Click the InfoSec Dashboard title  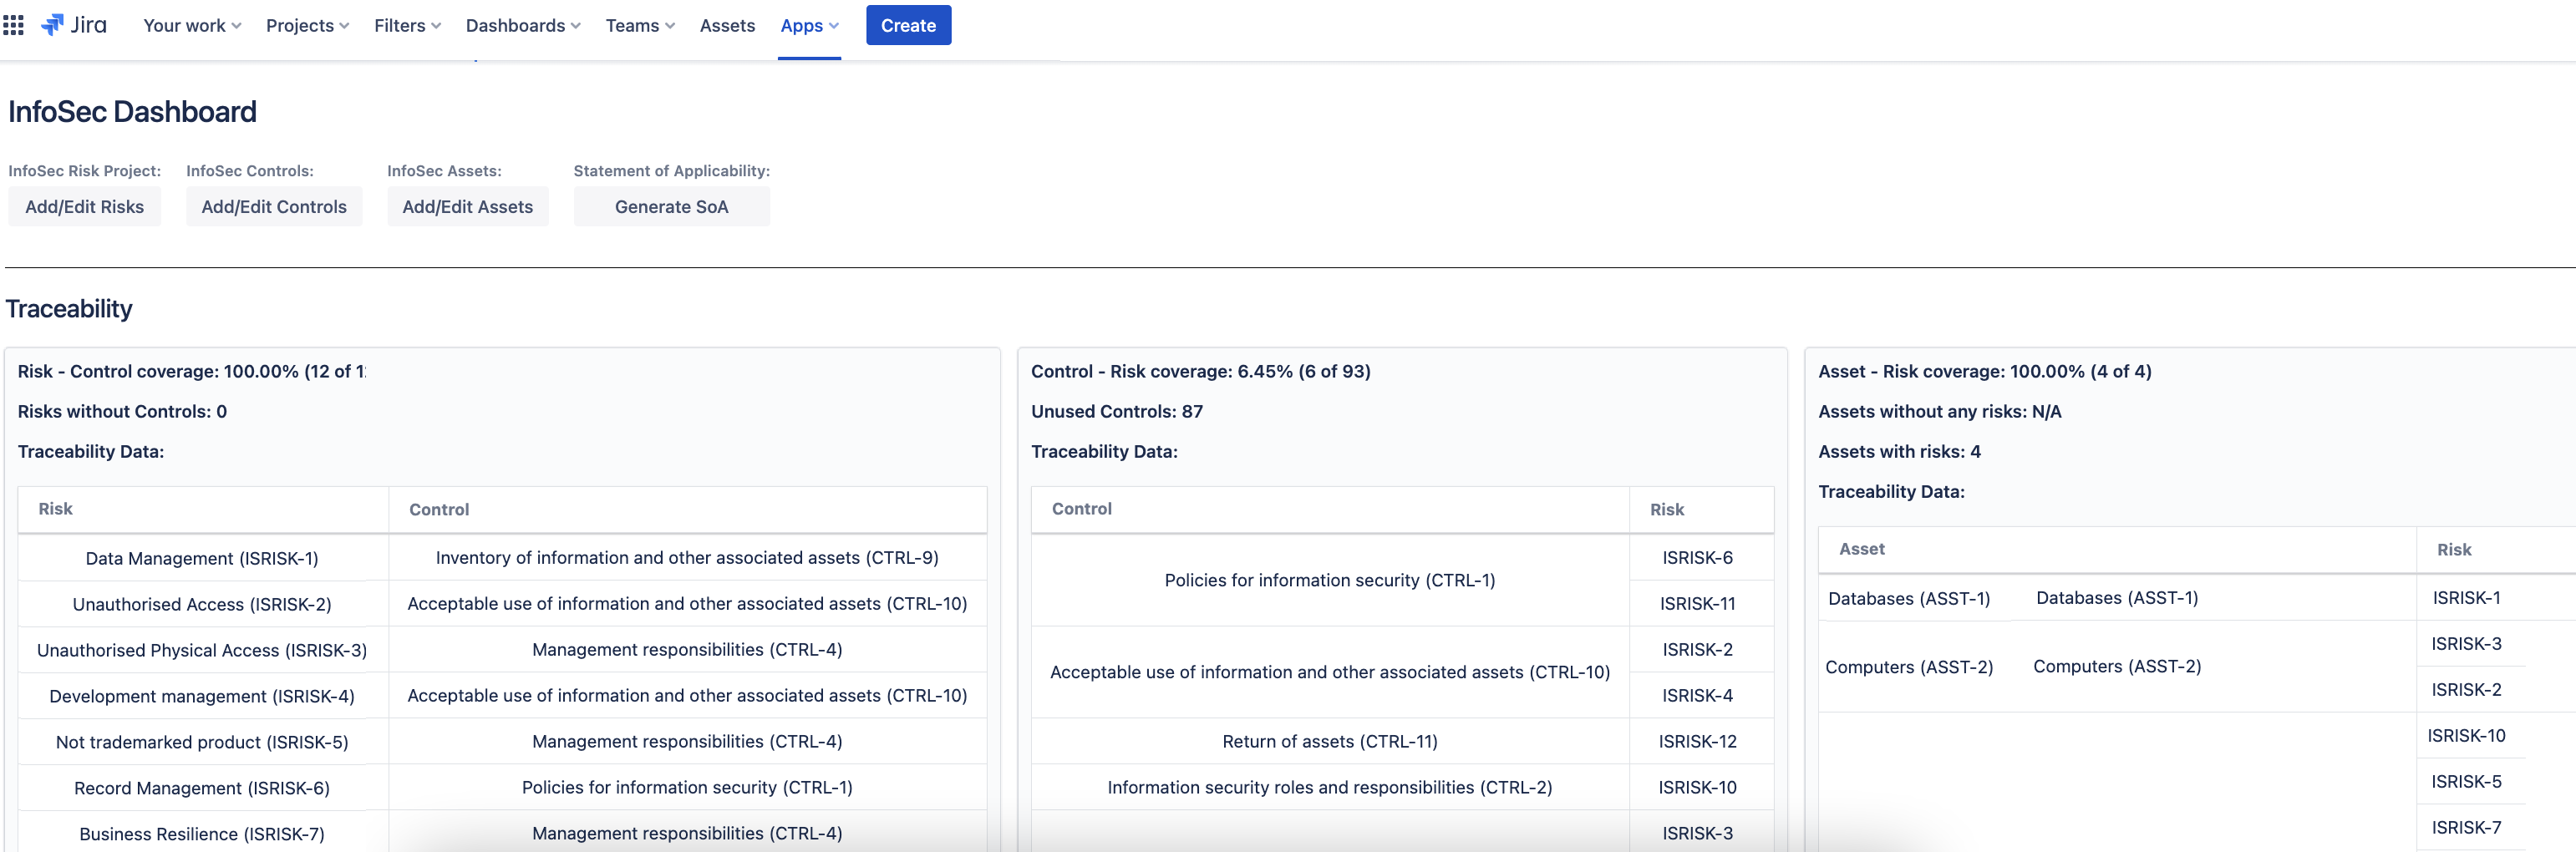coord(132,111)
